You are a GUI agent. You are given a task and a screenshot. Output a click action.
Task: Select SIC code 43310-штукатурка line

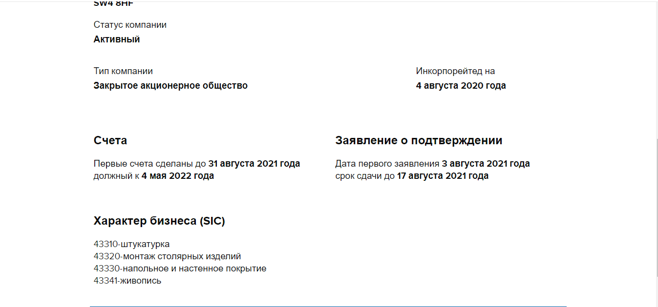click(131, 244)
